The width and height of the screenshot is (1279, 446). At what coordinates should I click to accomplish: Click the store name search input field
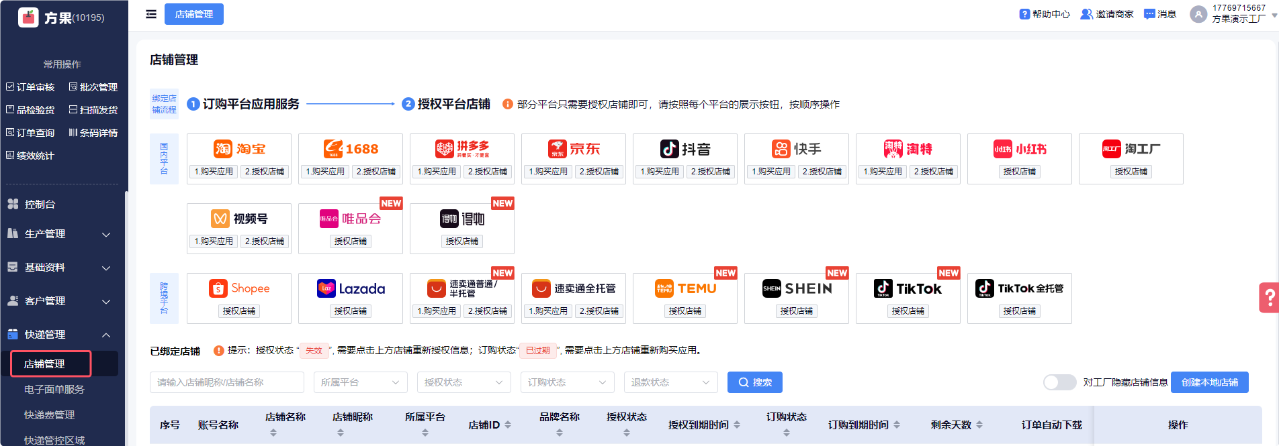(226, 382)
